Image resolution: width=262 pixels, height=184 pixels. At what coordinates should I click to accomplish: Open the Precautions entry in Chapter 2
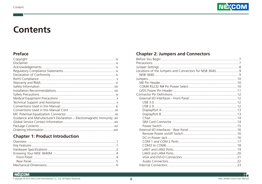[188, 63]
